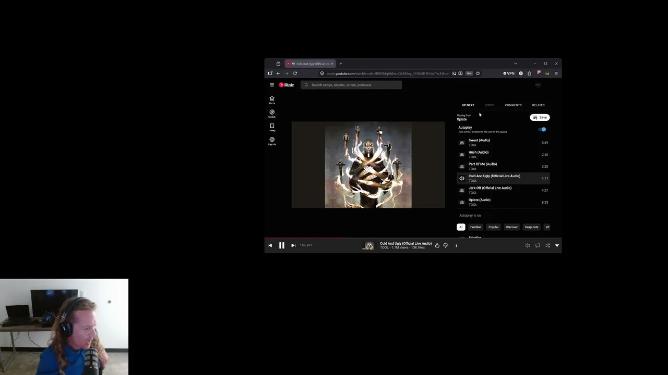Click the Opiate (Audio) queue thumbnail
The width and height of the screenshot is (668, 375).
coord(462,202)
